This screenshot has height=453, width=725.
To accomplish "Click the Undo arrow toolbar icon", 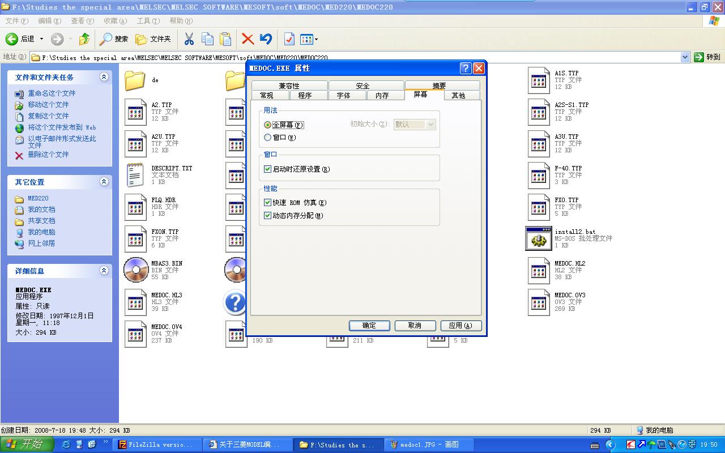I will point(266,39).
